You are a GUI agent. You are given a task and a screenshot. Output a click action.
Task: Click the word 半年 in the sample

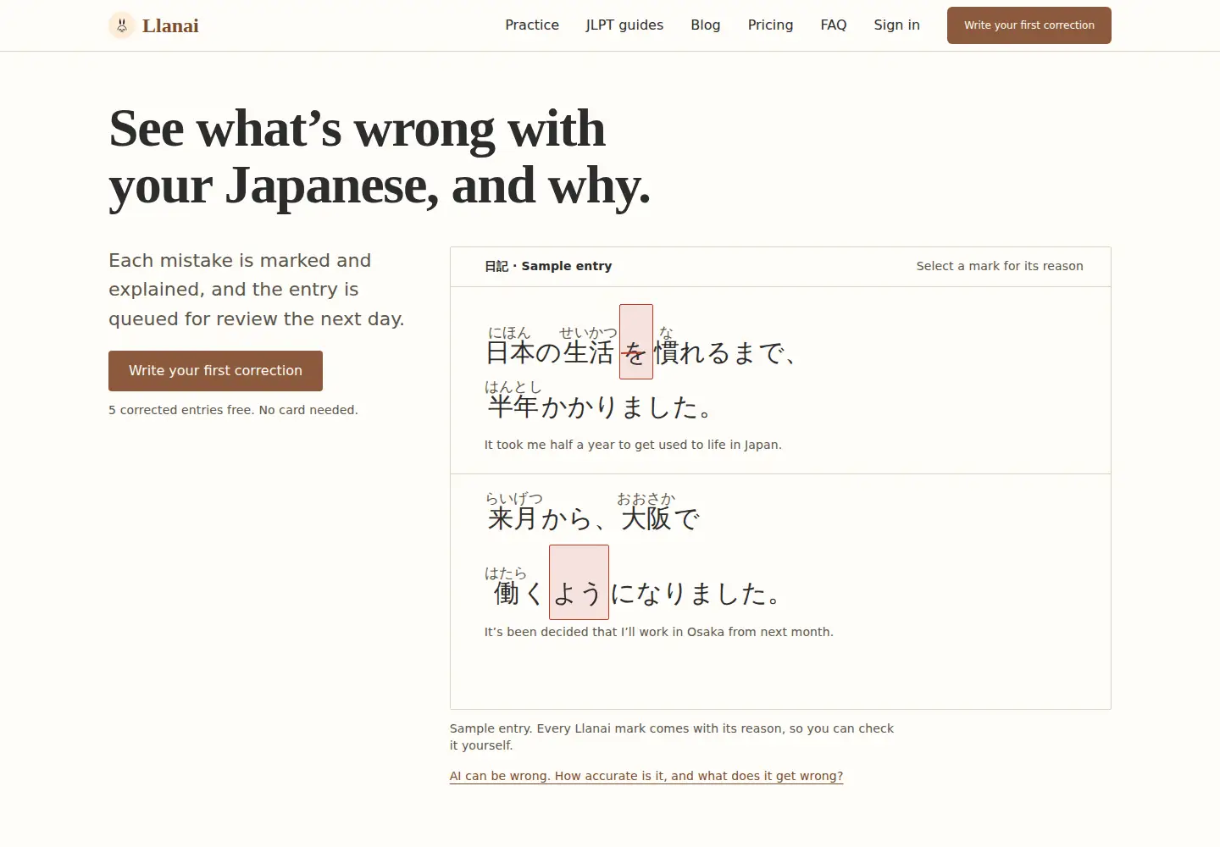(x=513, y=407)
